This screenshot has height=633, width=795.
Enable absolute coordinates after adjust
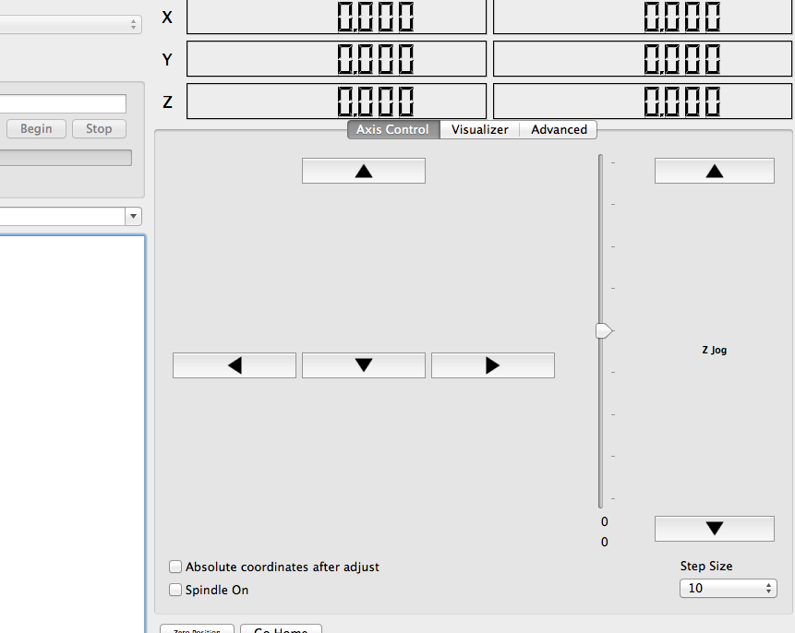[x=175, y=566]
